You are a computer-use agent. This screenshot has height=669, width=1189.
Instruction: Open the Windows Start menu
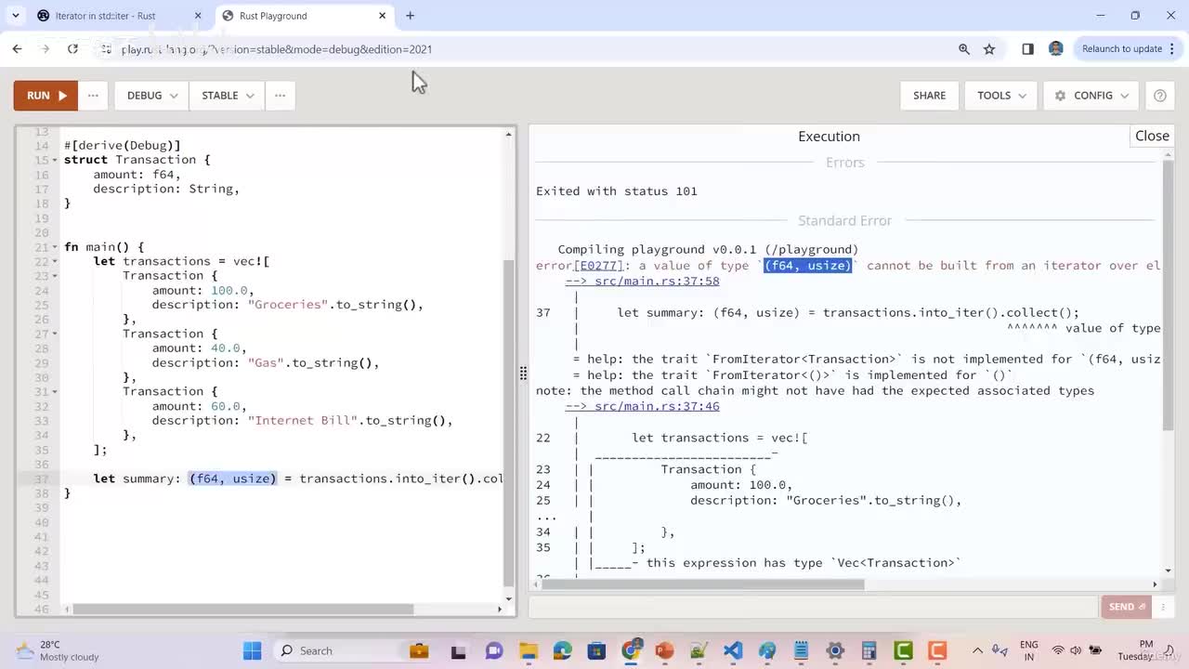(x=253, y=650)
